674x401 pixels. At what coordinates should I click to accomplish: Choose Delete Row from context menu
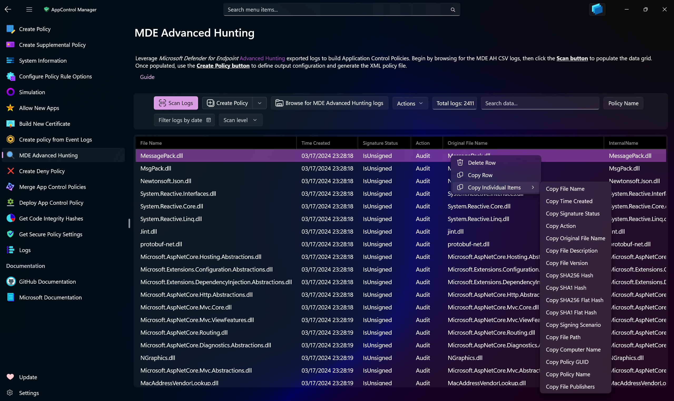click(481, 163)
